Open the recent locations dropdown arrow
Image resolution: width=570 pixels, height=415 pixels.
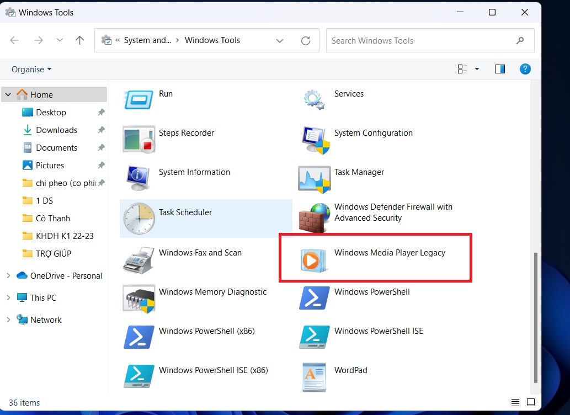pos(60,40)
